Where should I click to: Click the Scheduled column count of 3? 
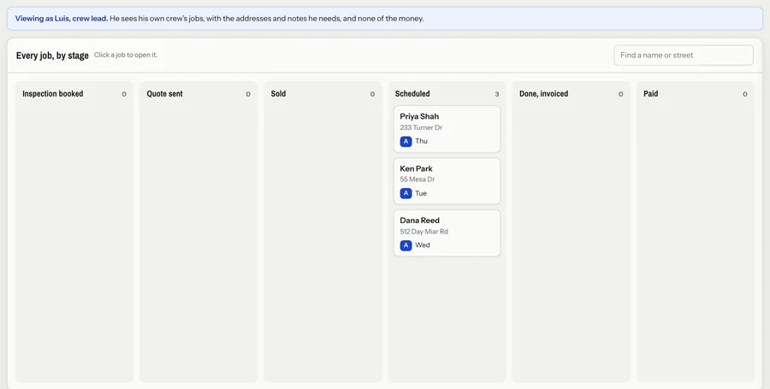pos(496,94)
